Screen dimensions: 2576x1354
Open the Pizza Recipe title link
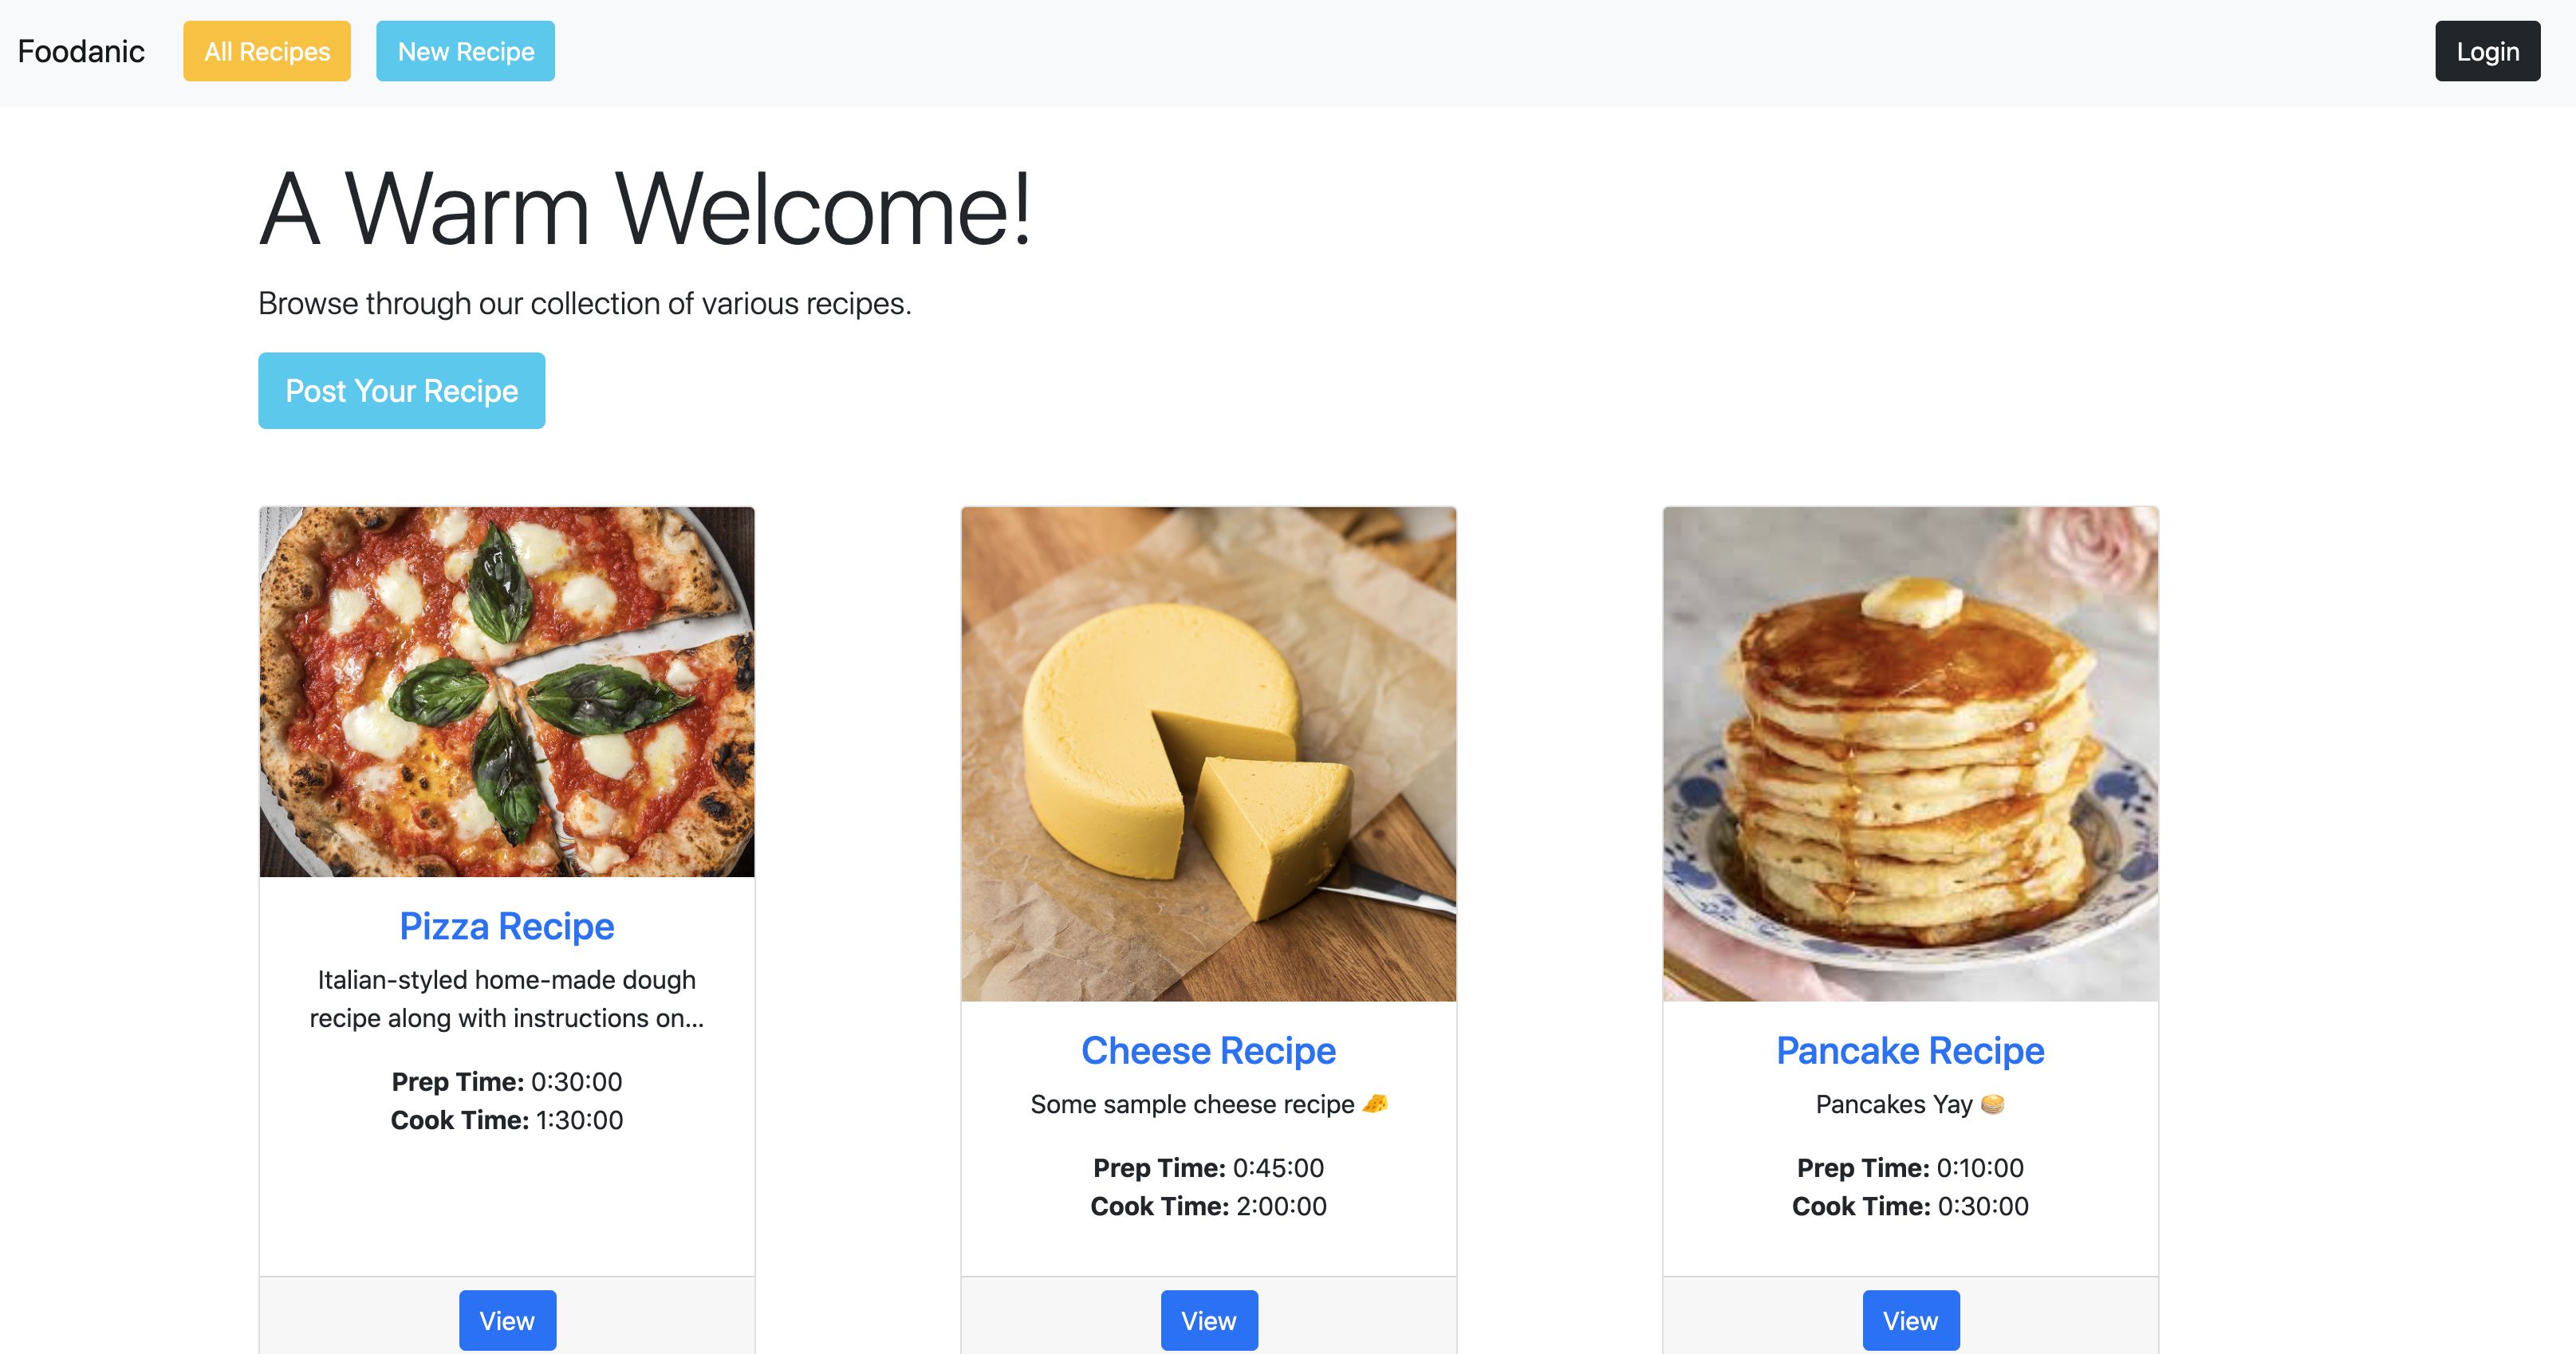tap(507, 926)
